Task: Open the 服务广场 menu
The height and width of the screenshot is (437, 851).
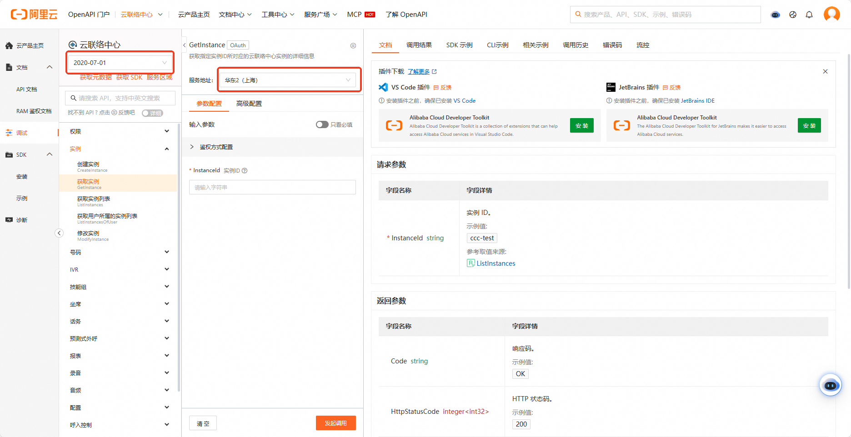Action: tap(320, 15)
